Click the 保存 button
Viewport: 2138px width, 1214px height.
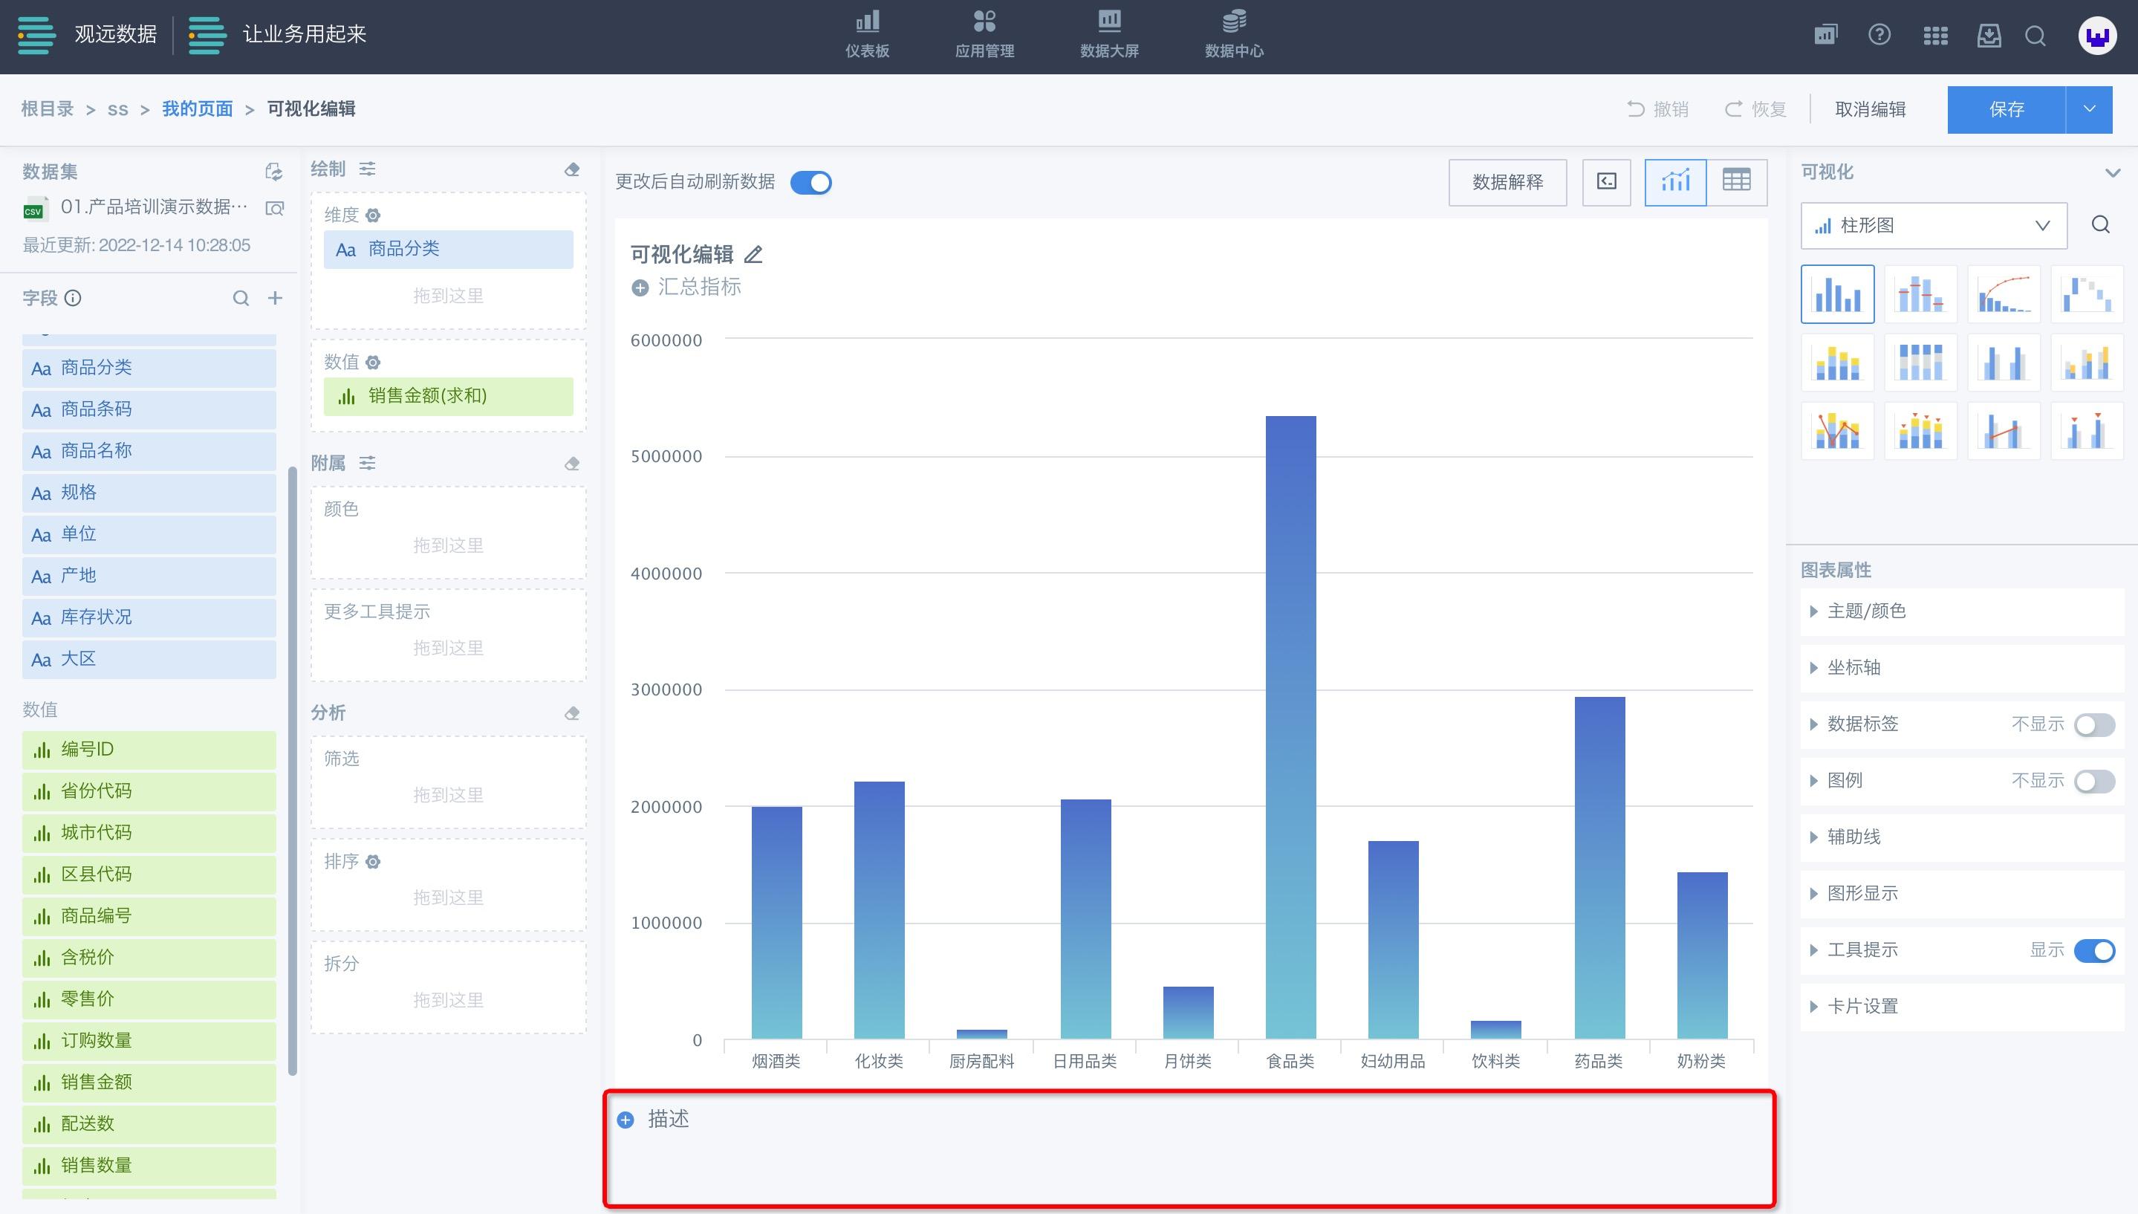(2007, 109)
